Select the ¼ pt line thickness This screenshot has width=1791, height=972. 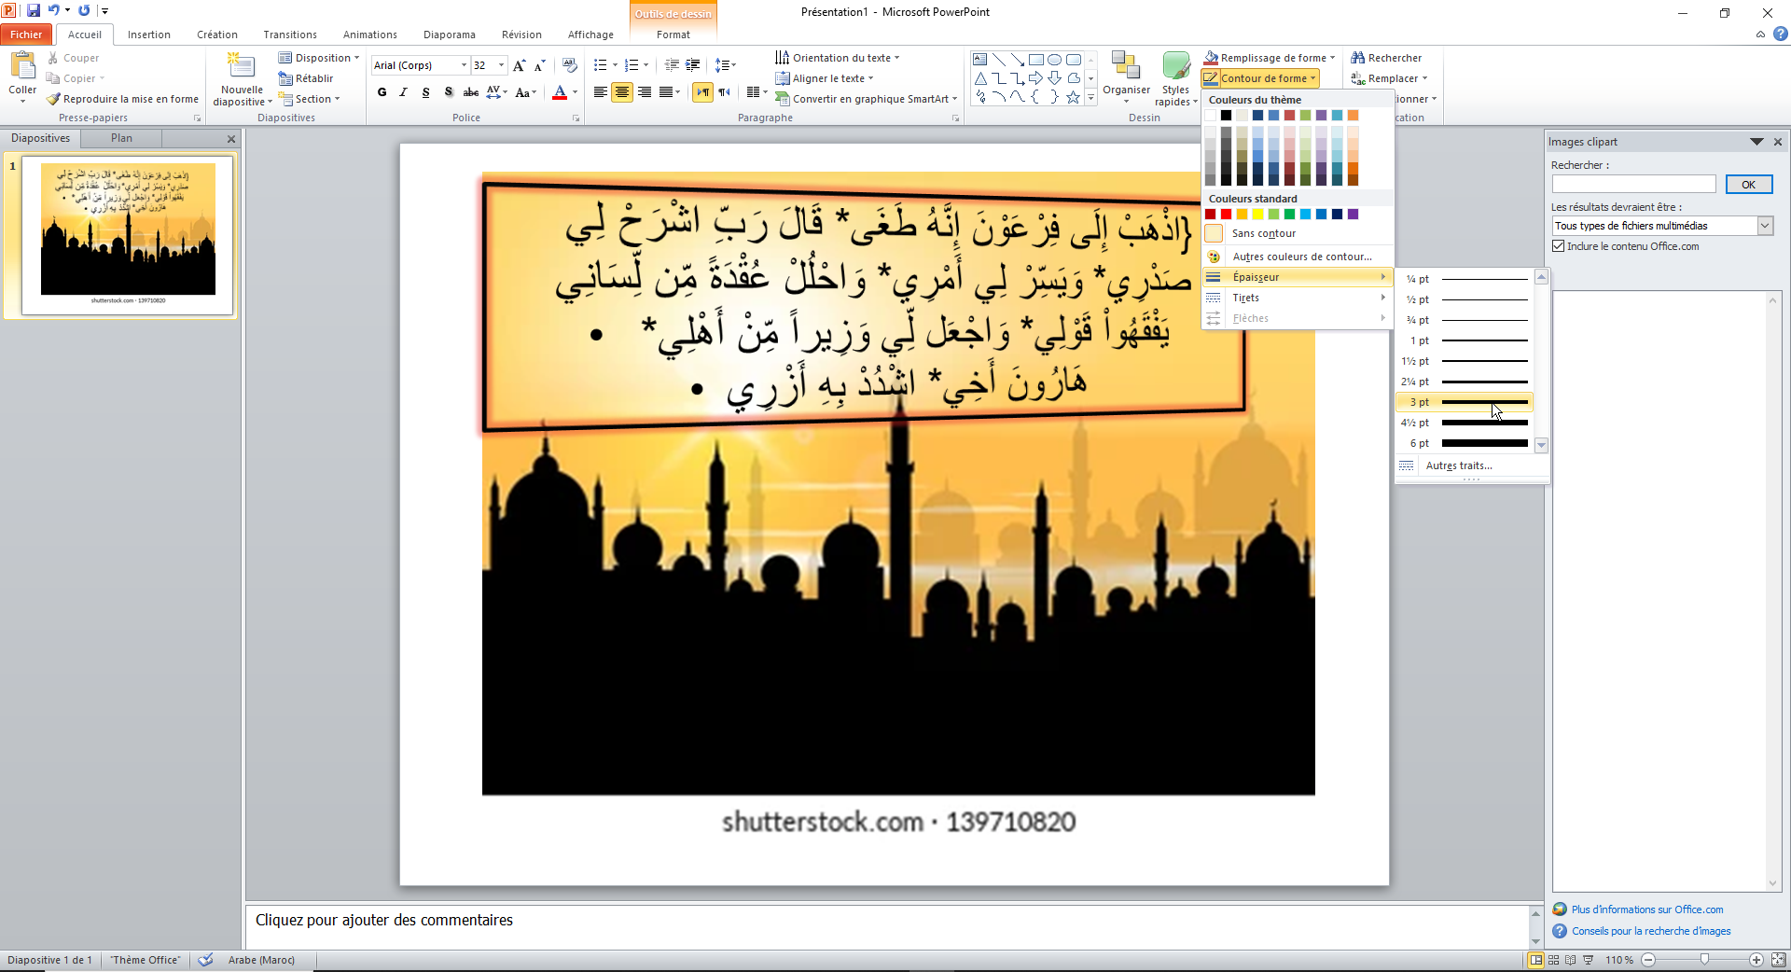click(1465, 279)
